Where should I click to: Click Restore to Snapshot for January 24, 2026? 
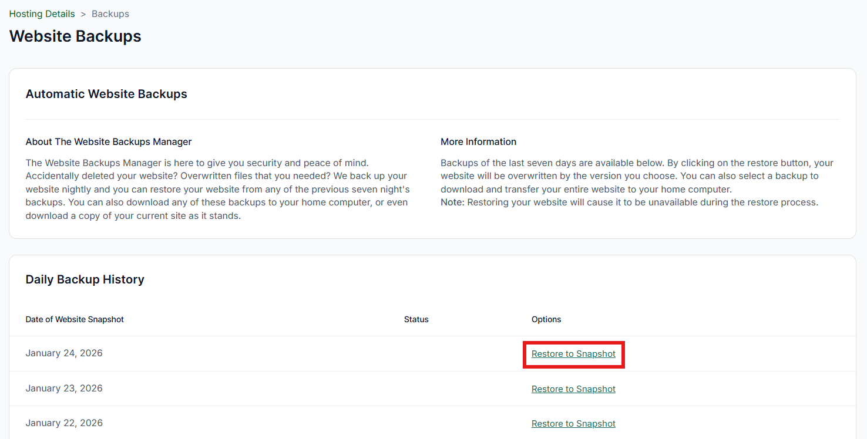click(573, 354)
